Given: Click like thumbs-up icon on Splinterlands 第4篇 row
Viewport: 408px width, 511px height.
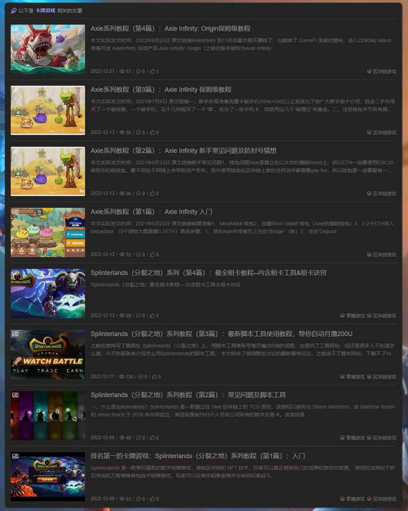Looking at the screenshot, I should 152,316.
